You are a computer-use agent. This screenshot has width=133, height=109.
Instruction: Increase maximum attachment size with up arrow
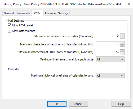122,35
